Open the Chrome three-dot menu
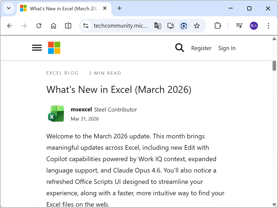This screenshot has height=208, width=278. [268, 26]
